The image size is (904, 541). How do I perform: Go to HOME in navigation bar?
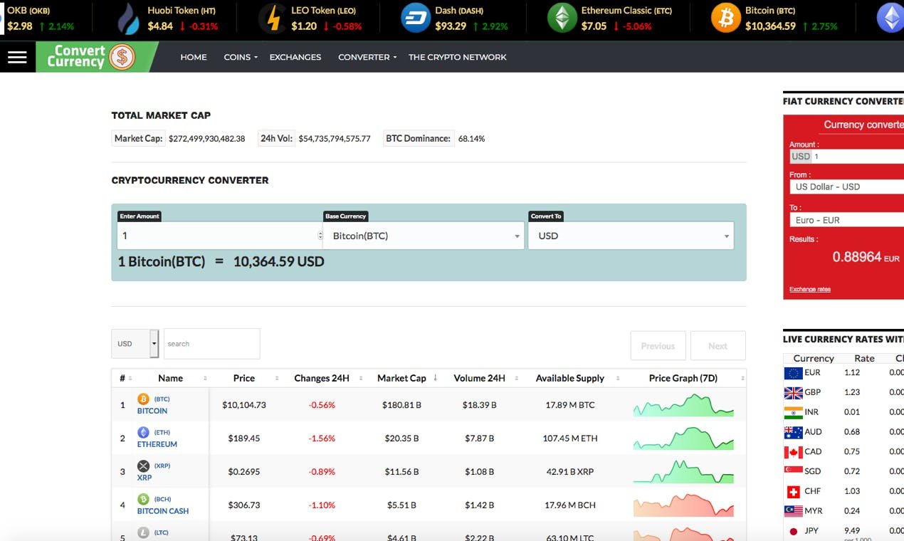pyautogui.click(x=194, y=57)
